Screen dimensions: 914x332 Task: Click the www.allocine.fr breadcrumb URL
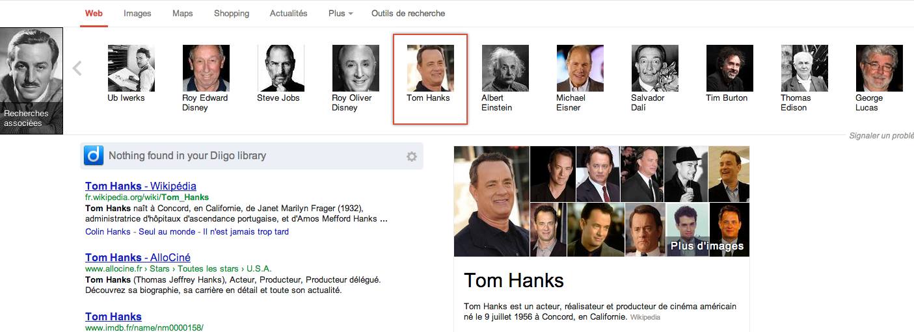click(178, 269)
